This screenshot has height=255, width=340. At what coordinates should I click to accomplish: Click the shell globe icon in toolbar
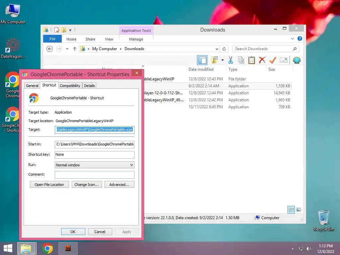[297, 60]
